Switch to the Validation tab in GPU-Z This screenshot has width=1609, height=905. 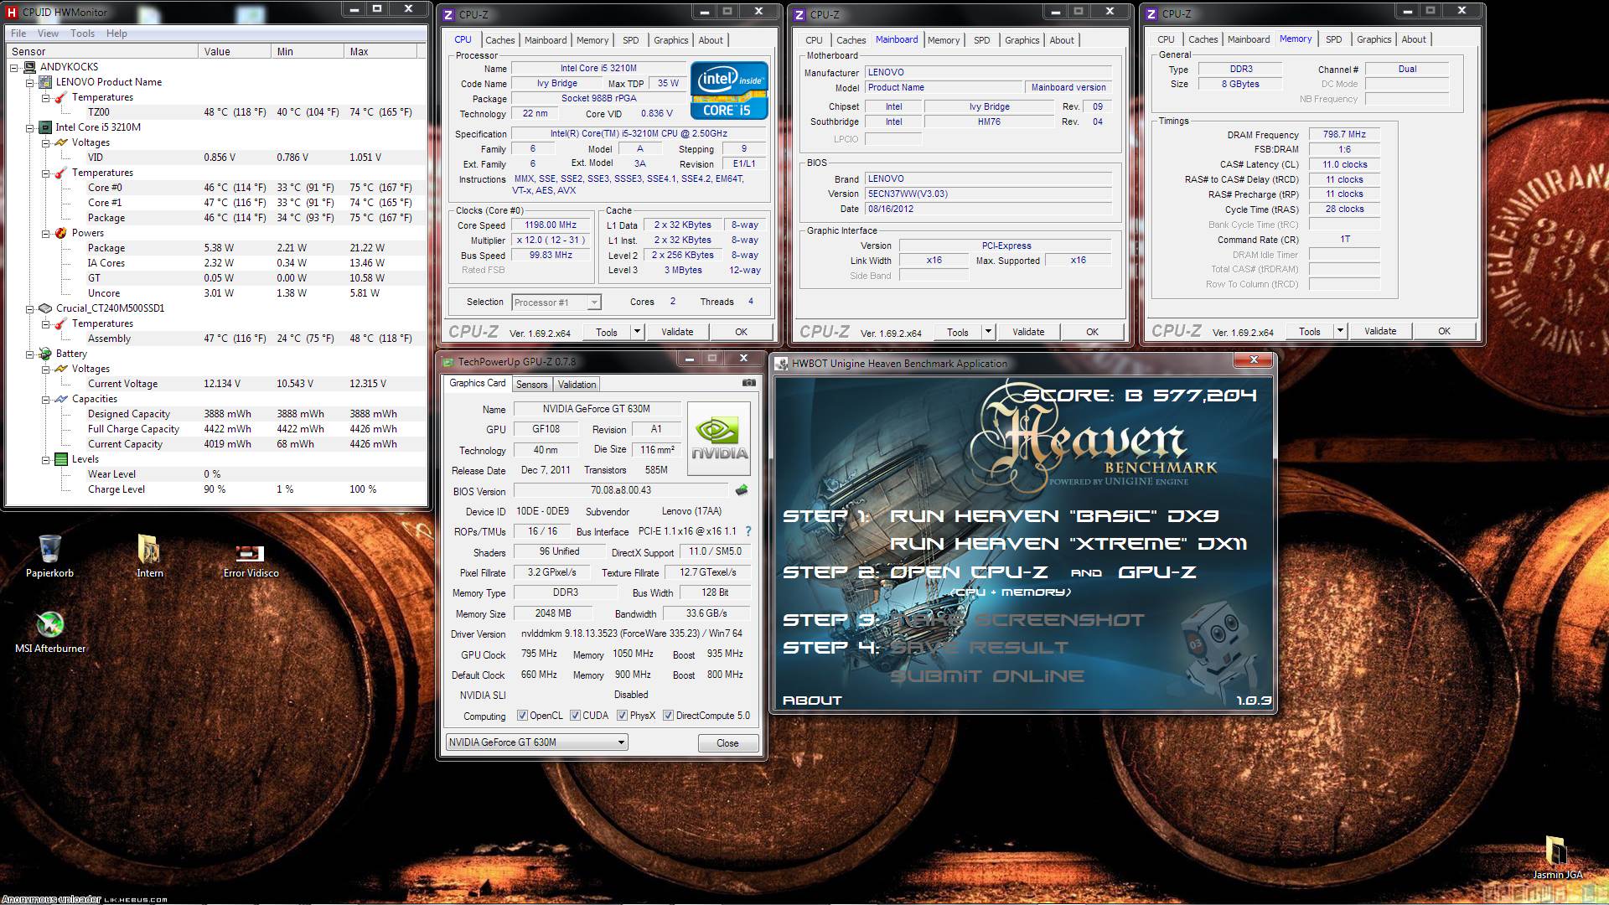pos(577,385)
